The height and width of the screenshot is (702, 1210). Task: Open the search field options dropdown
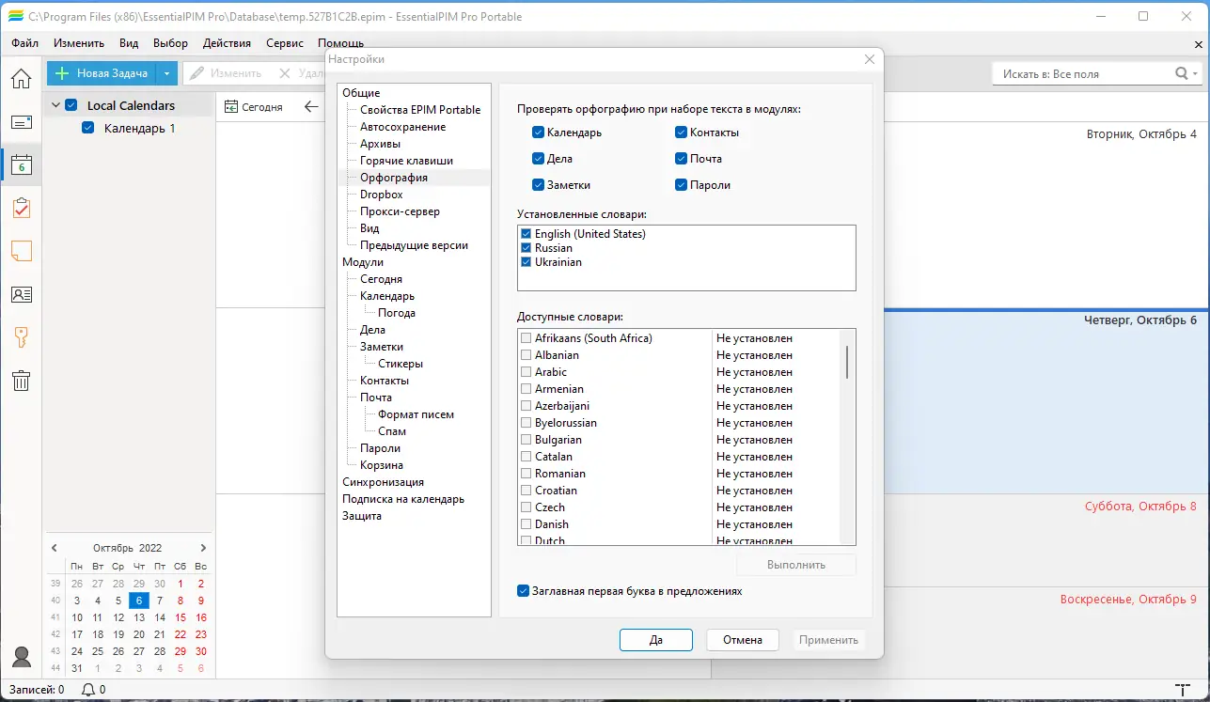(x=1196, y=73)
